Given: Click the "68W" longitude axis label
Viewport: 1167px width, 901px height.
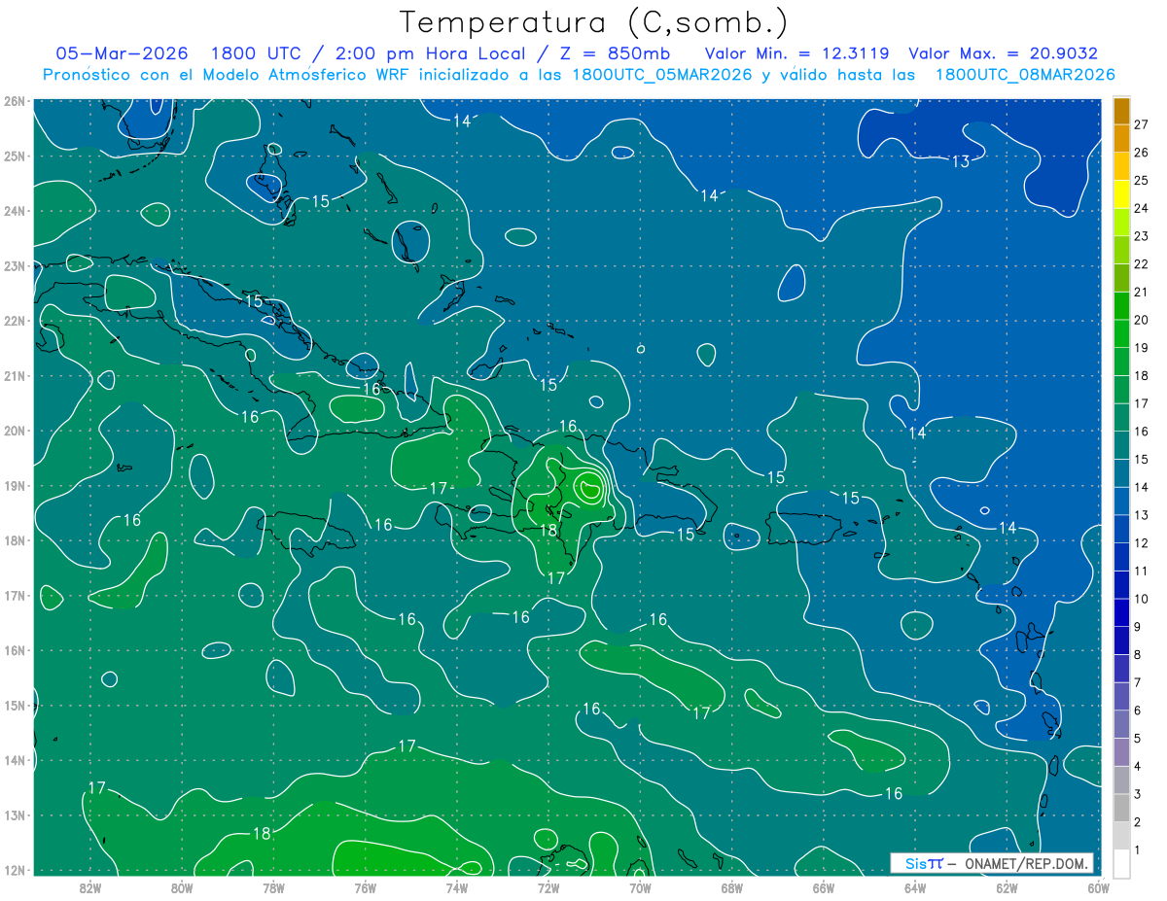Looking at the screenshot, I should click(x=731, y=886).
